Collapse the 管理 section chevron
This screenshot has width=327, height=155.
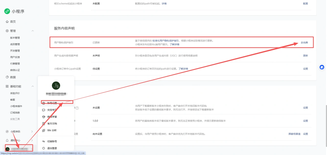click(33, 31)
